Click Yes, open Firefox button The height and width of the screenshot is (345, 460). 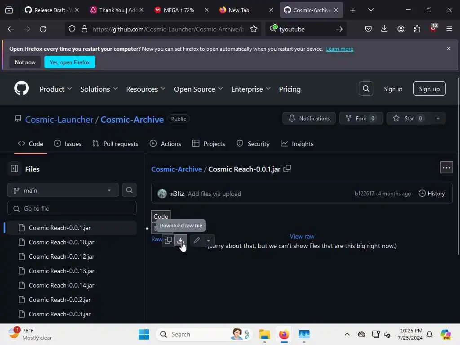tap(70, 62)
